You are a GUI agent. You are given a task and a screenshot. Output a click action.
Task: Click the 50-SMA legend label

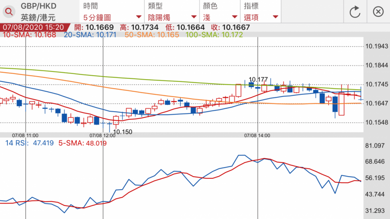tap(152, 35)
